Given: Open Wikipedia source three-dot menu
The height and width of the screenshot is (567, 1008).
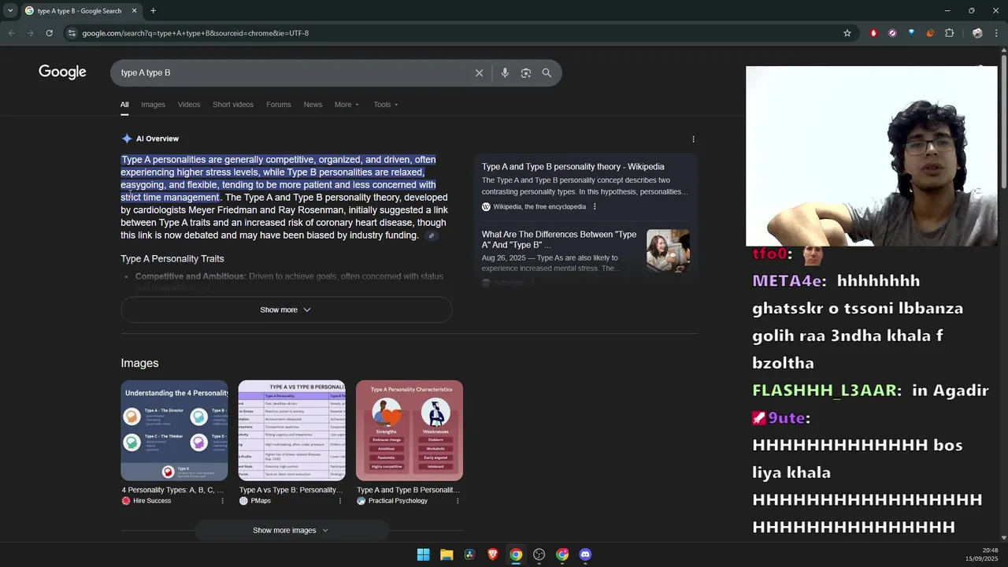Looking at the screenshot, I should point(595,206).
